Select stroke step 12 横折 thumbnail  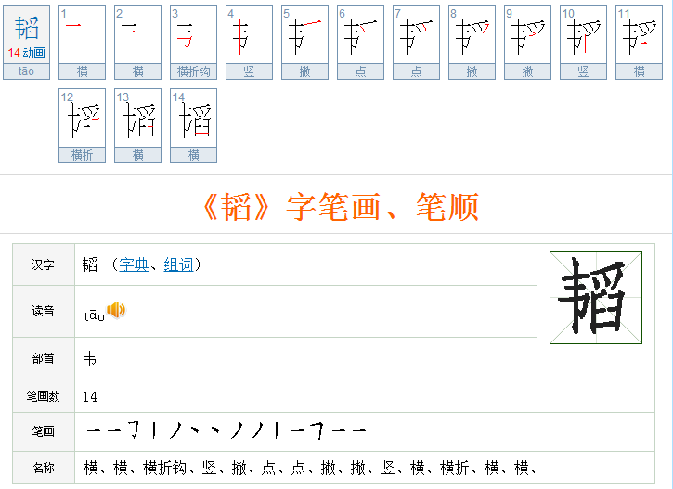[82, 125]
